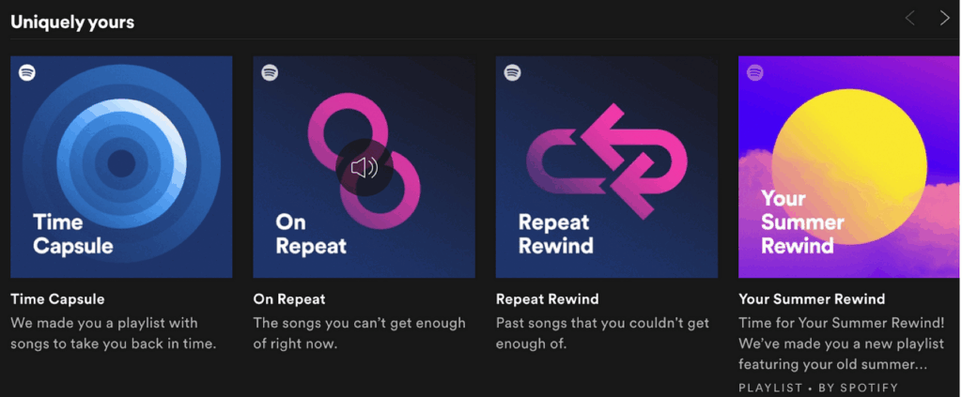Open the Repeat Rewind playlist cover
This screenshot has width=962, height=397.
[606, 167]
